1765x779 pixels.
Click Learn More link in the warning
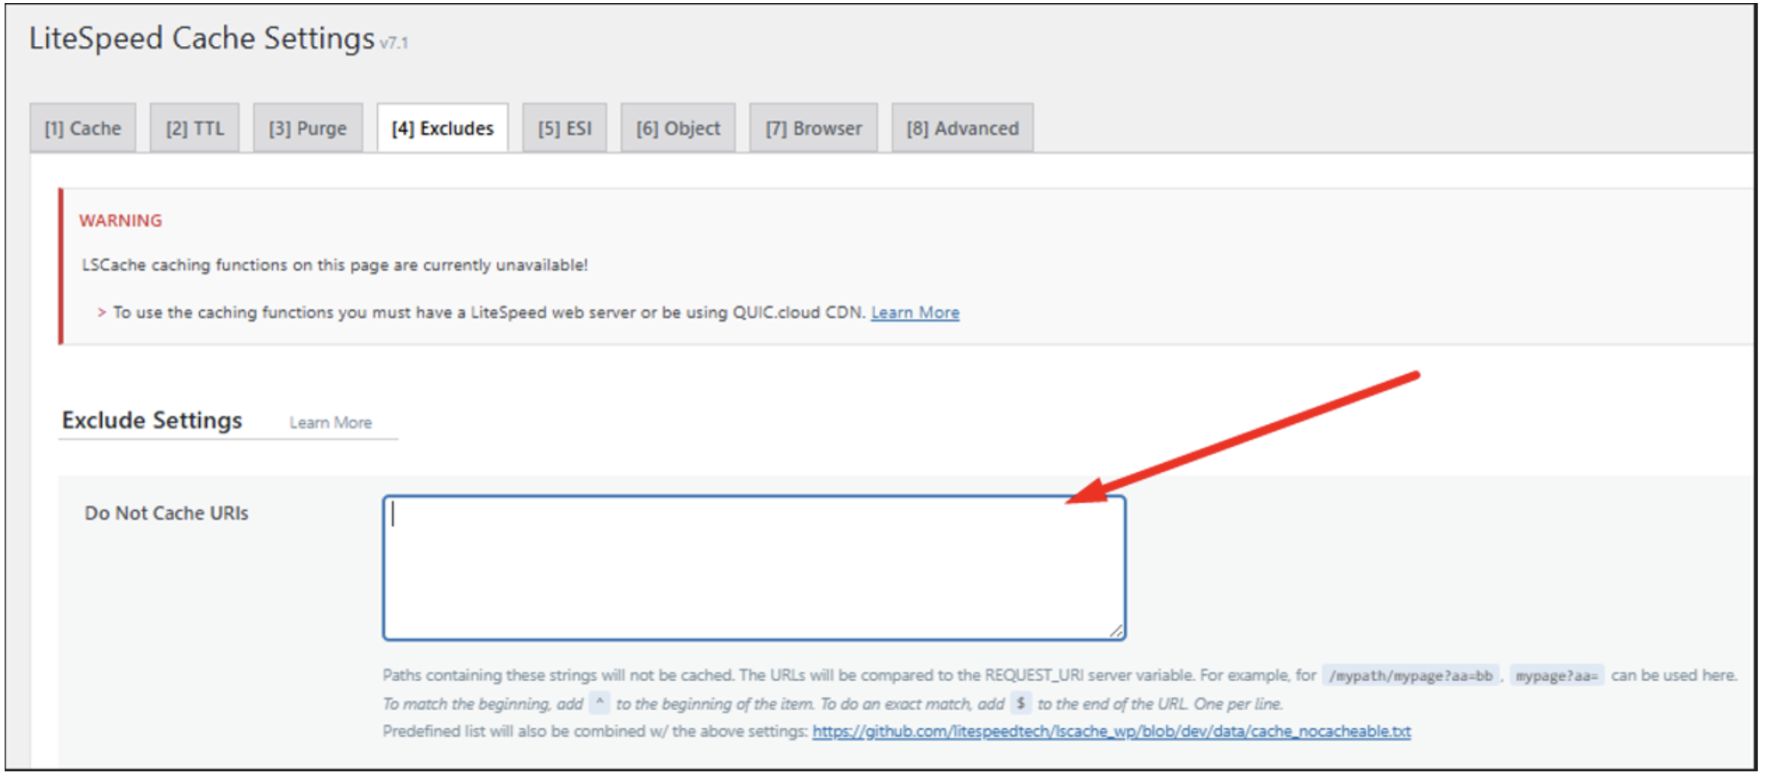pyautogui.click(x=915, y=312)
